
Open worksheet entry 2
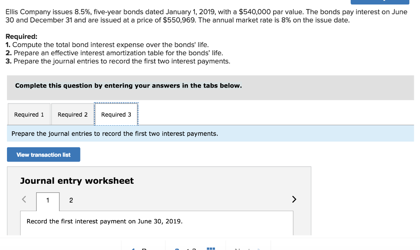pos(71,200)
